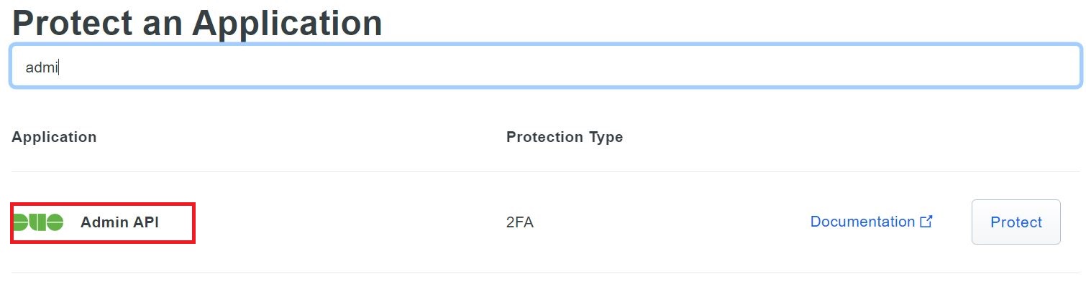The width and height of the screenshot is (1086, 284).
Task: Click the Application column header
Action: click(54, 137)
